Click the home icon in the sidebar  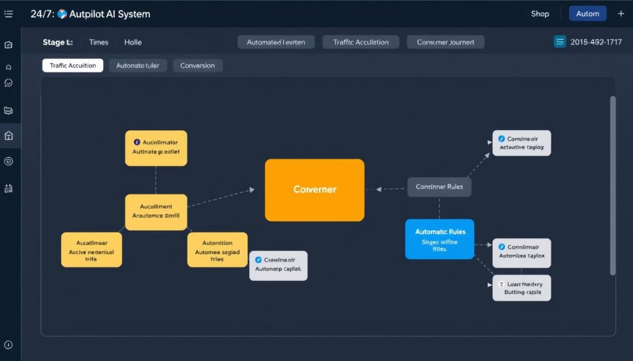coord(9,136)
